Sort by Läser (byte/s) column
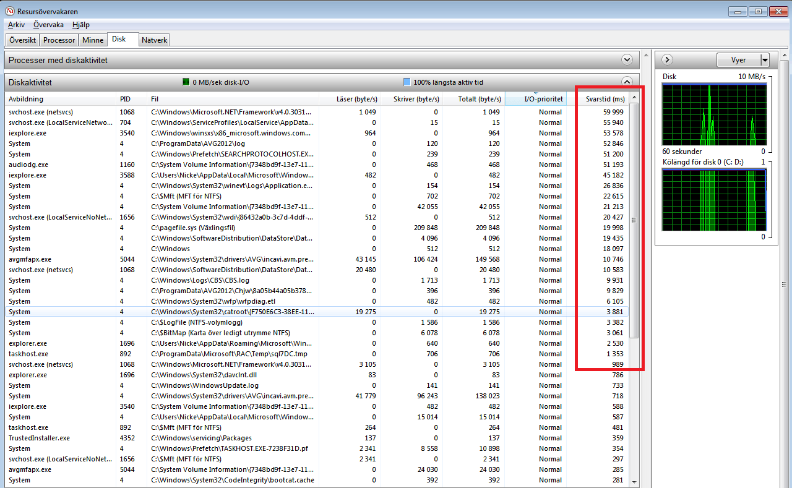Image resolution: width=792 pixels, height=488 pixels. (350, 99)
